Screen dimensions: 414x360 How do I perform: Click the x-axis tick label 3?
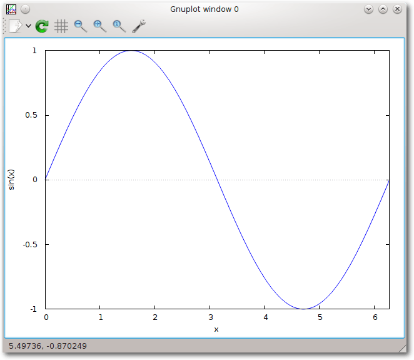tap(210, 317)
